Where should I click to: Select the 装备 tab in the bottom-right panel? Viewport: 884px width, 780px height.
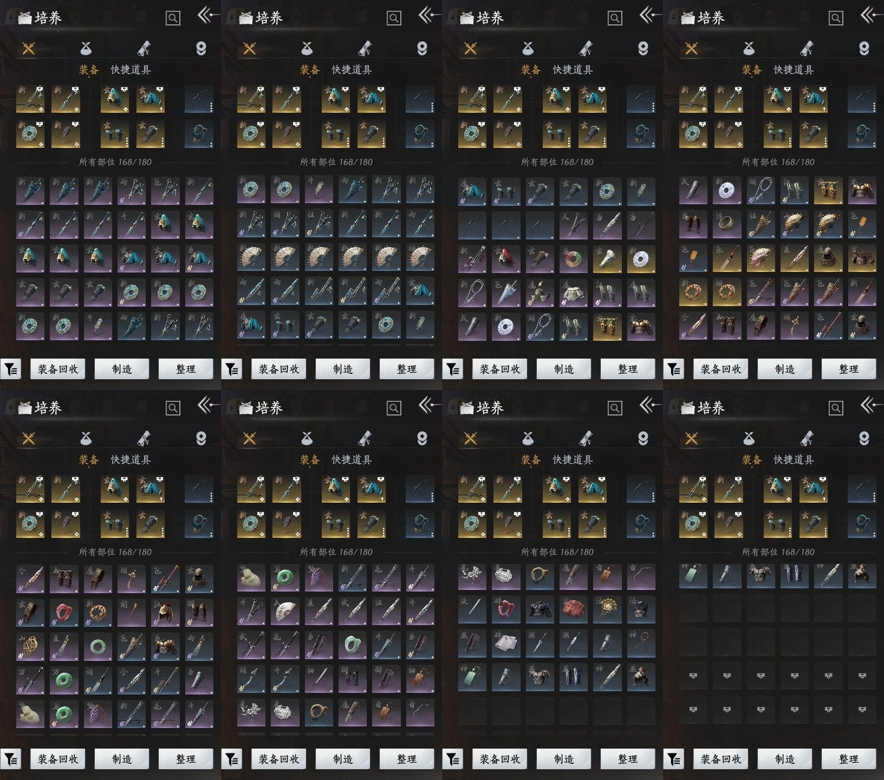[751, 460]
